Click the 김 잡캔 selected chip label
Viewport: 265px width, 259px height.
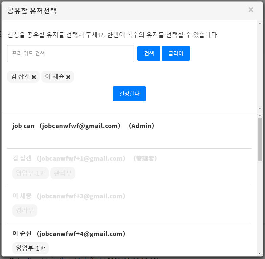[20, 77]
